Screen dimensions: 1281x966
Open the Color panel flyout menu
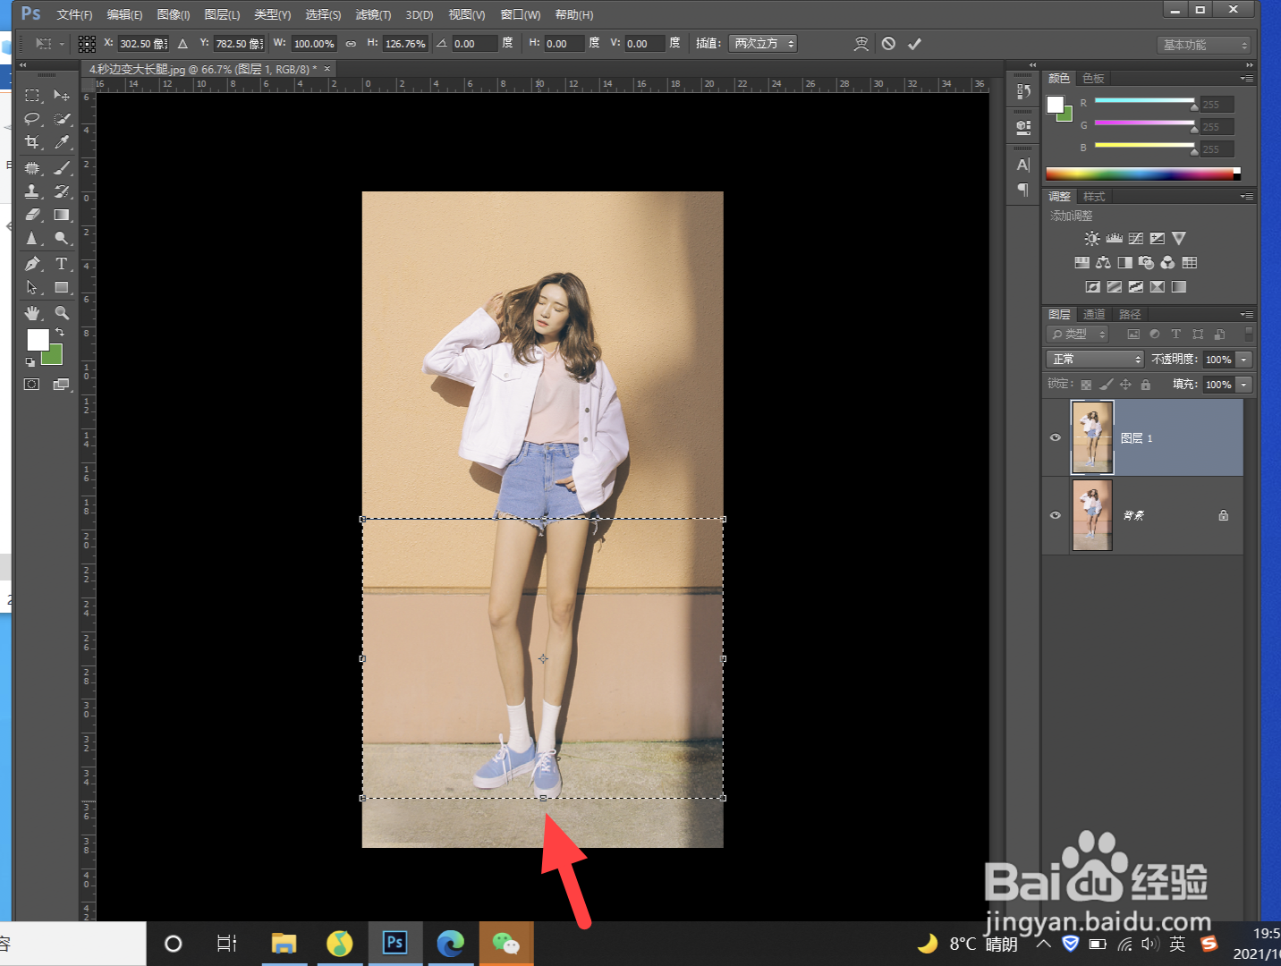coord(1247,79)
